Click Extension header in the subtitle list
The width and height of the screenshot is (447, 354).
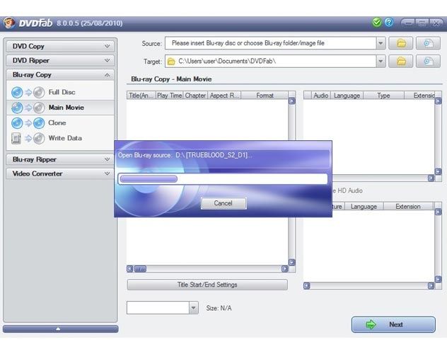[408, 207]
